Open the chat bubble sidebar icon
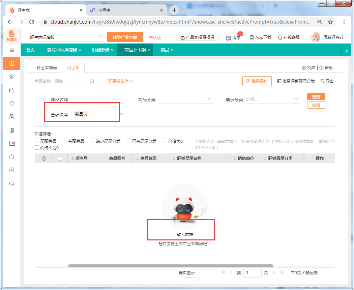 [x=12, y=183]
